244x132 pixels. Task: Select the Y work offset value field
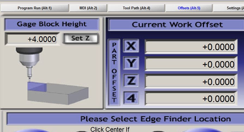click(x=190, y=64)
